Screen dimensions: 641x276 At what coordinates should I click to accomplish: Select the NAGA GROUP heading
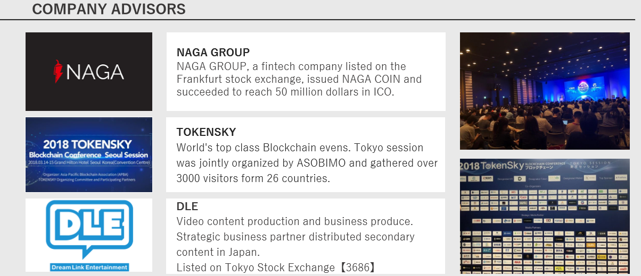point(213,53)
